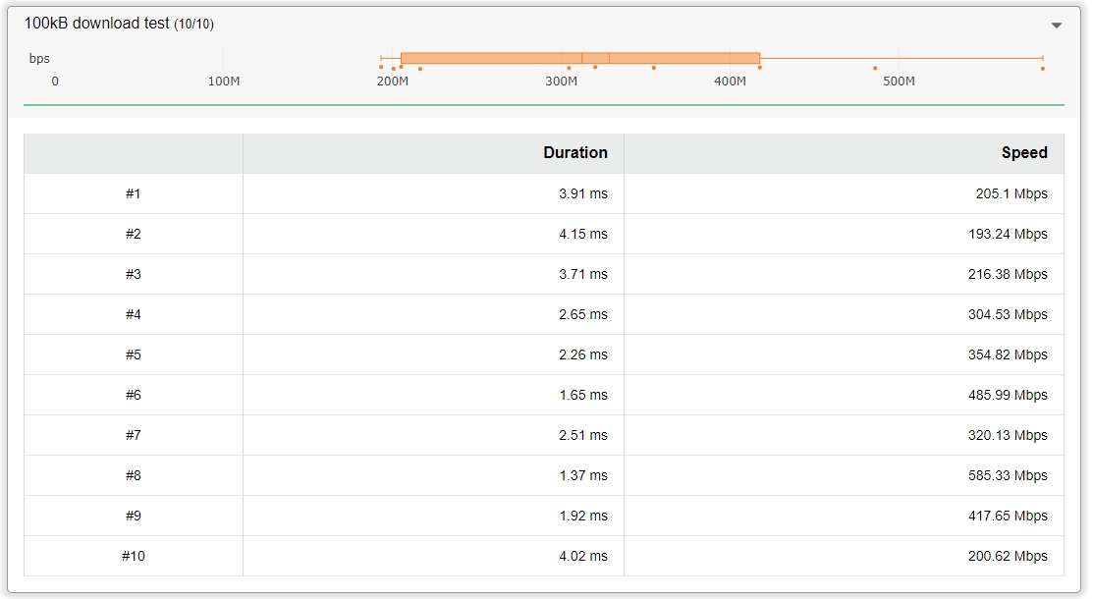Click the 354.82 Mbps speed cell
Viewport: 1093px width, 599px height.
[x=1007, y=355]
